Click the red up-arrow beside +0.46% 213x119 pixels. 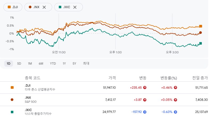click(175, 87)
